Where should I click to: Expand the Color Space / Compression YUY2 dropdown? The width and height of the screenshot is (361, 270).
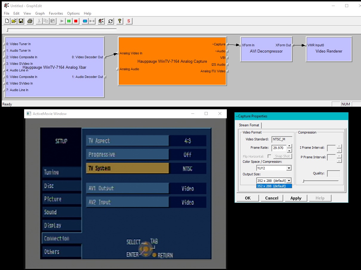pyautogui.click(x=289, y=168)
